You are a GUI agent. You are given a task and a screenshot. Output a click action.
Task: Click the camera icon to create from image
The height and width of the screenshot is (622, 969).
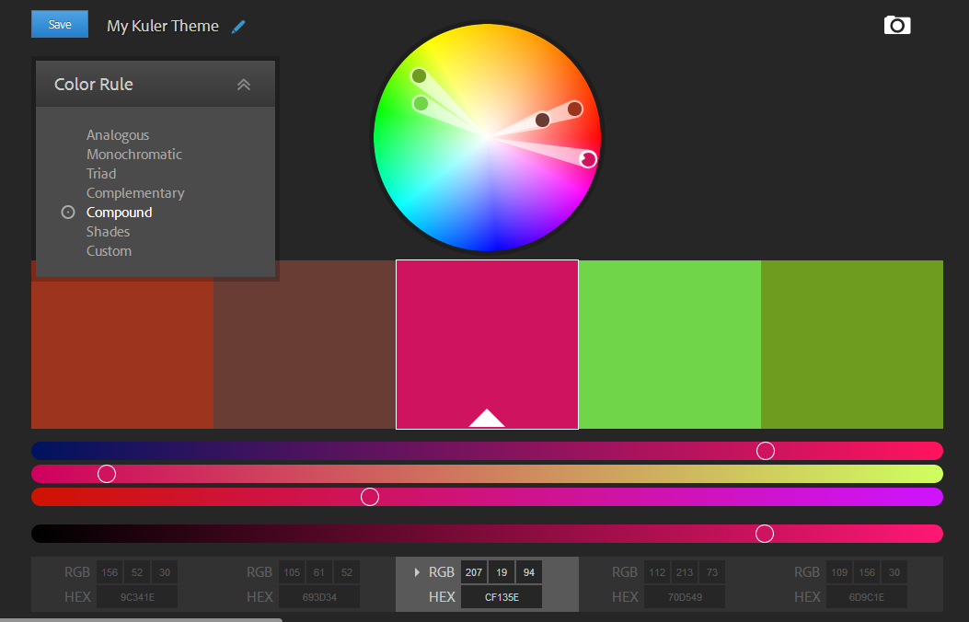pyautogui.click(x=896, y=26)
